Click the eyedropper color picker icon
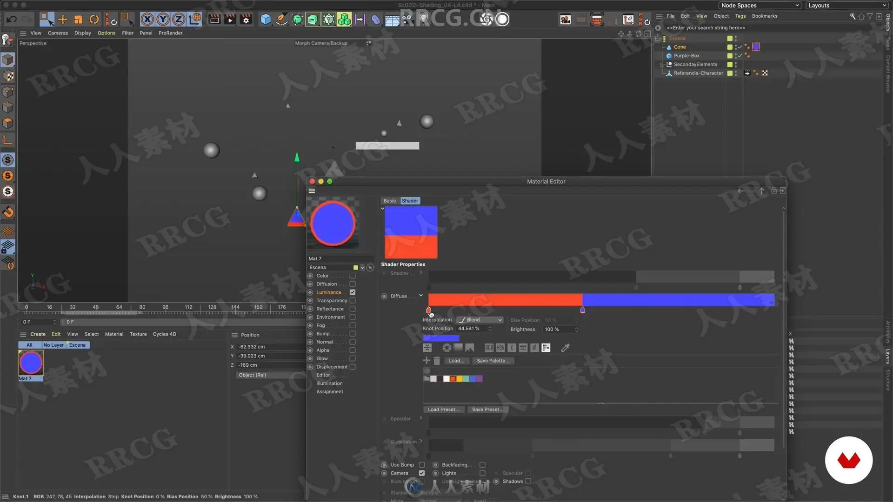This screenshot has width=893, height=502. pyautogui.click(x=565, y=348)
